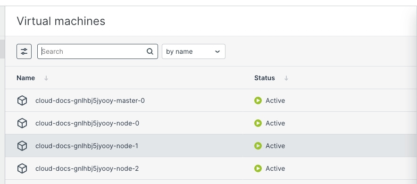This screenshot has height=184, width=417.
Task: Open VM cloud-docs-gnlhbj5jyooy-node-2
Action: click(x=87, y=168)
